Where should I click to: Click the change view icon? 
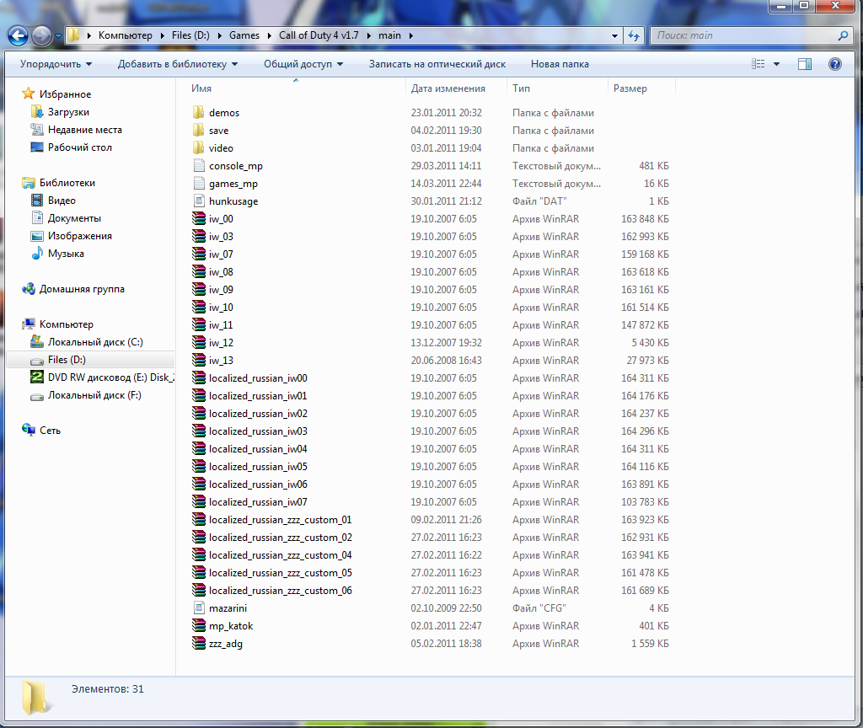click(x=758, y=64)
